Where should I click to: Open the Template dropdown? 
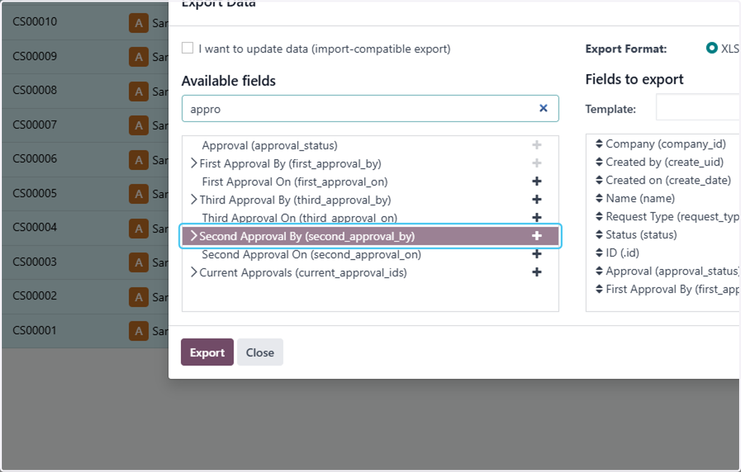pos(698,108)
